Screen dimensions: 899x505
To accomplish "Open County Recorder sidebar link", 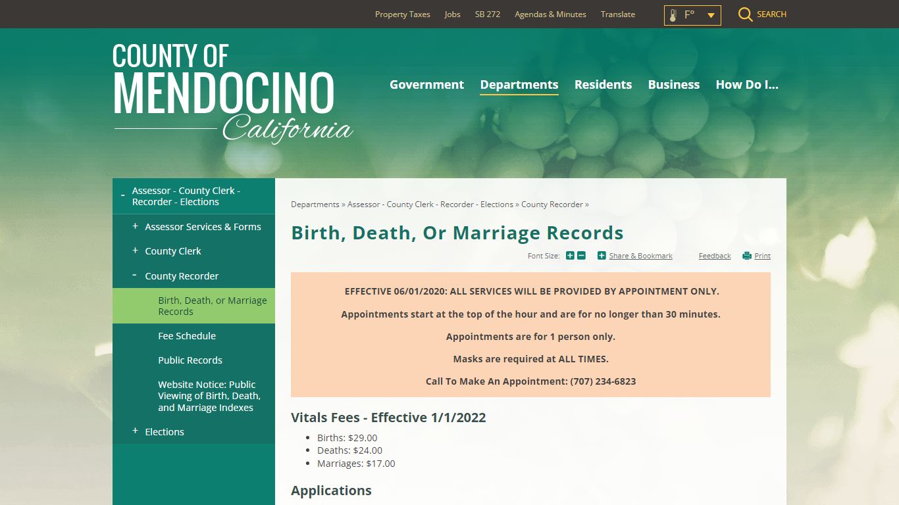I will click(x=182, y=276).
